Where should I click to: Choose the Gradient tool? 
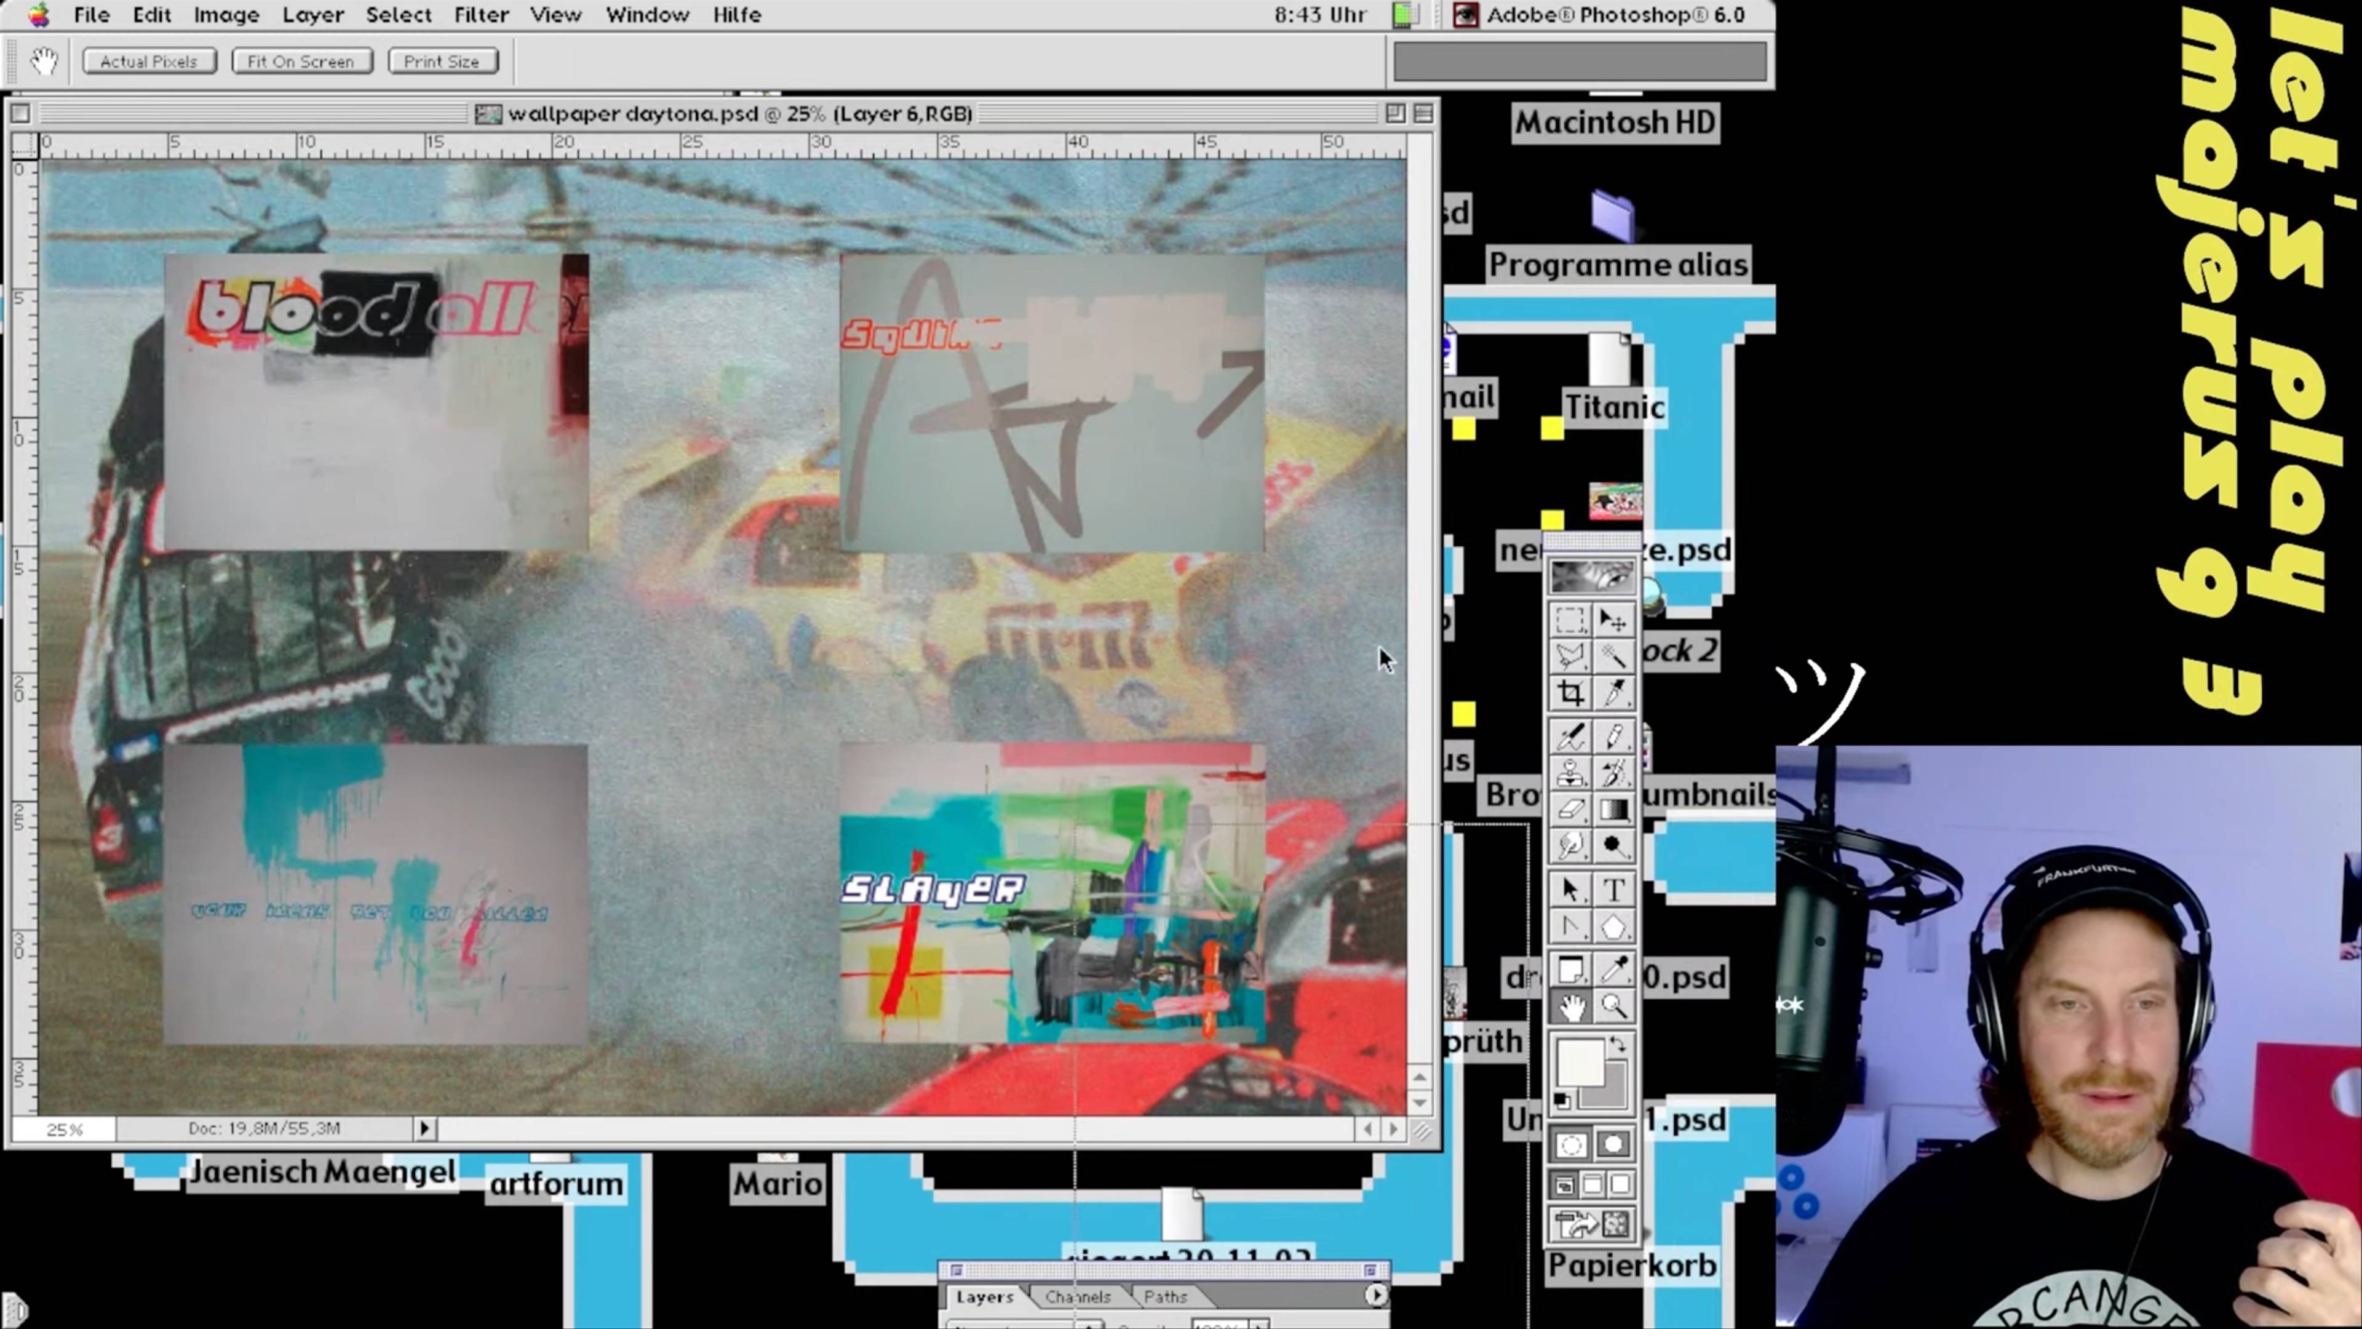click(x=1614, y=809)
